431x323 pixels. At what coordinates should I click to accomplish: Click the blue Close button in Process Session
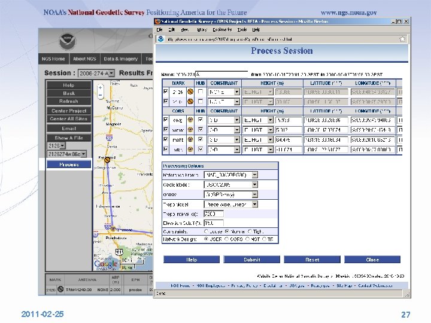coord(372,260)
